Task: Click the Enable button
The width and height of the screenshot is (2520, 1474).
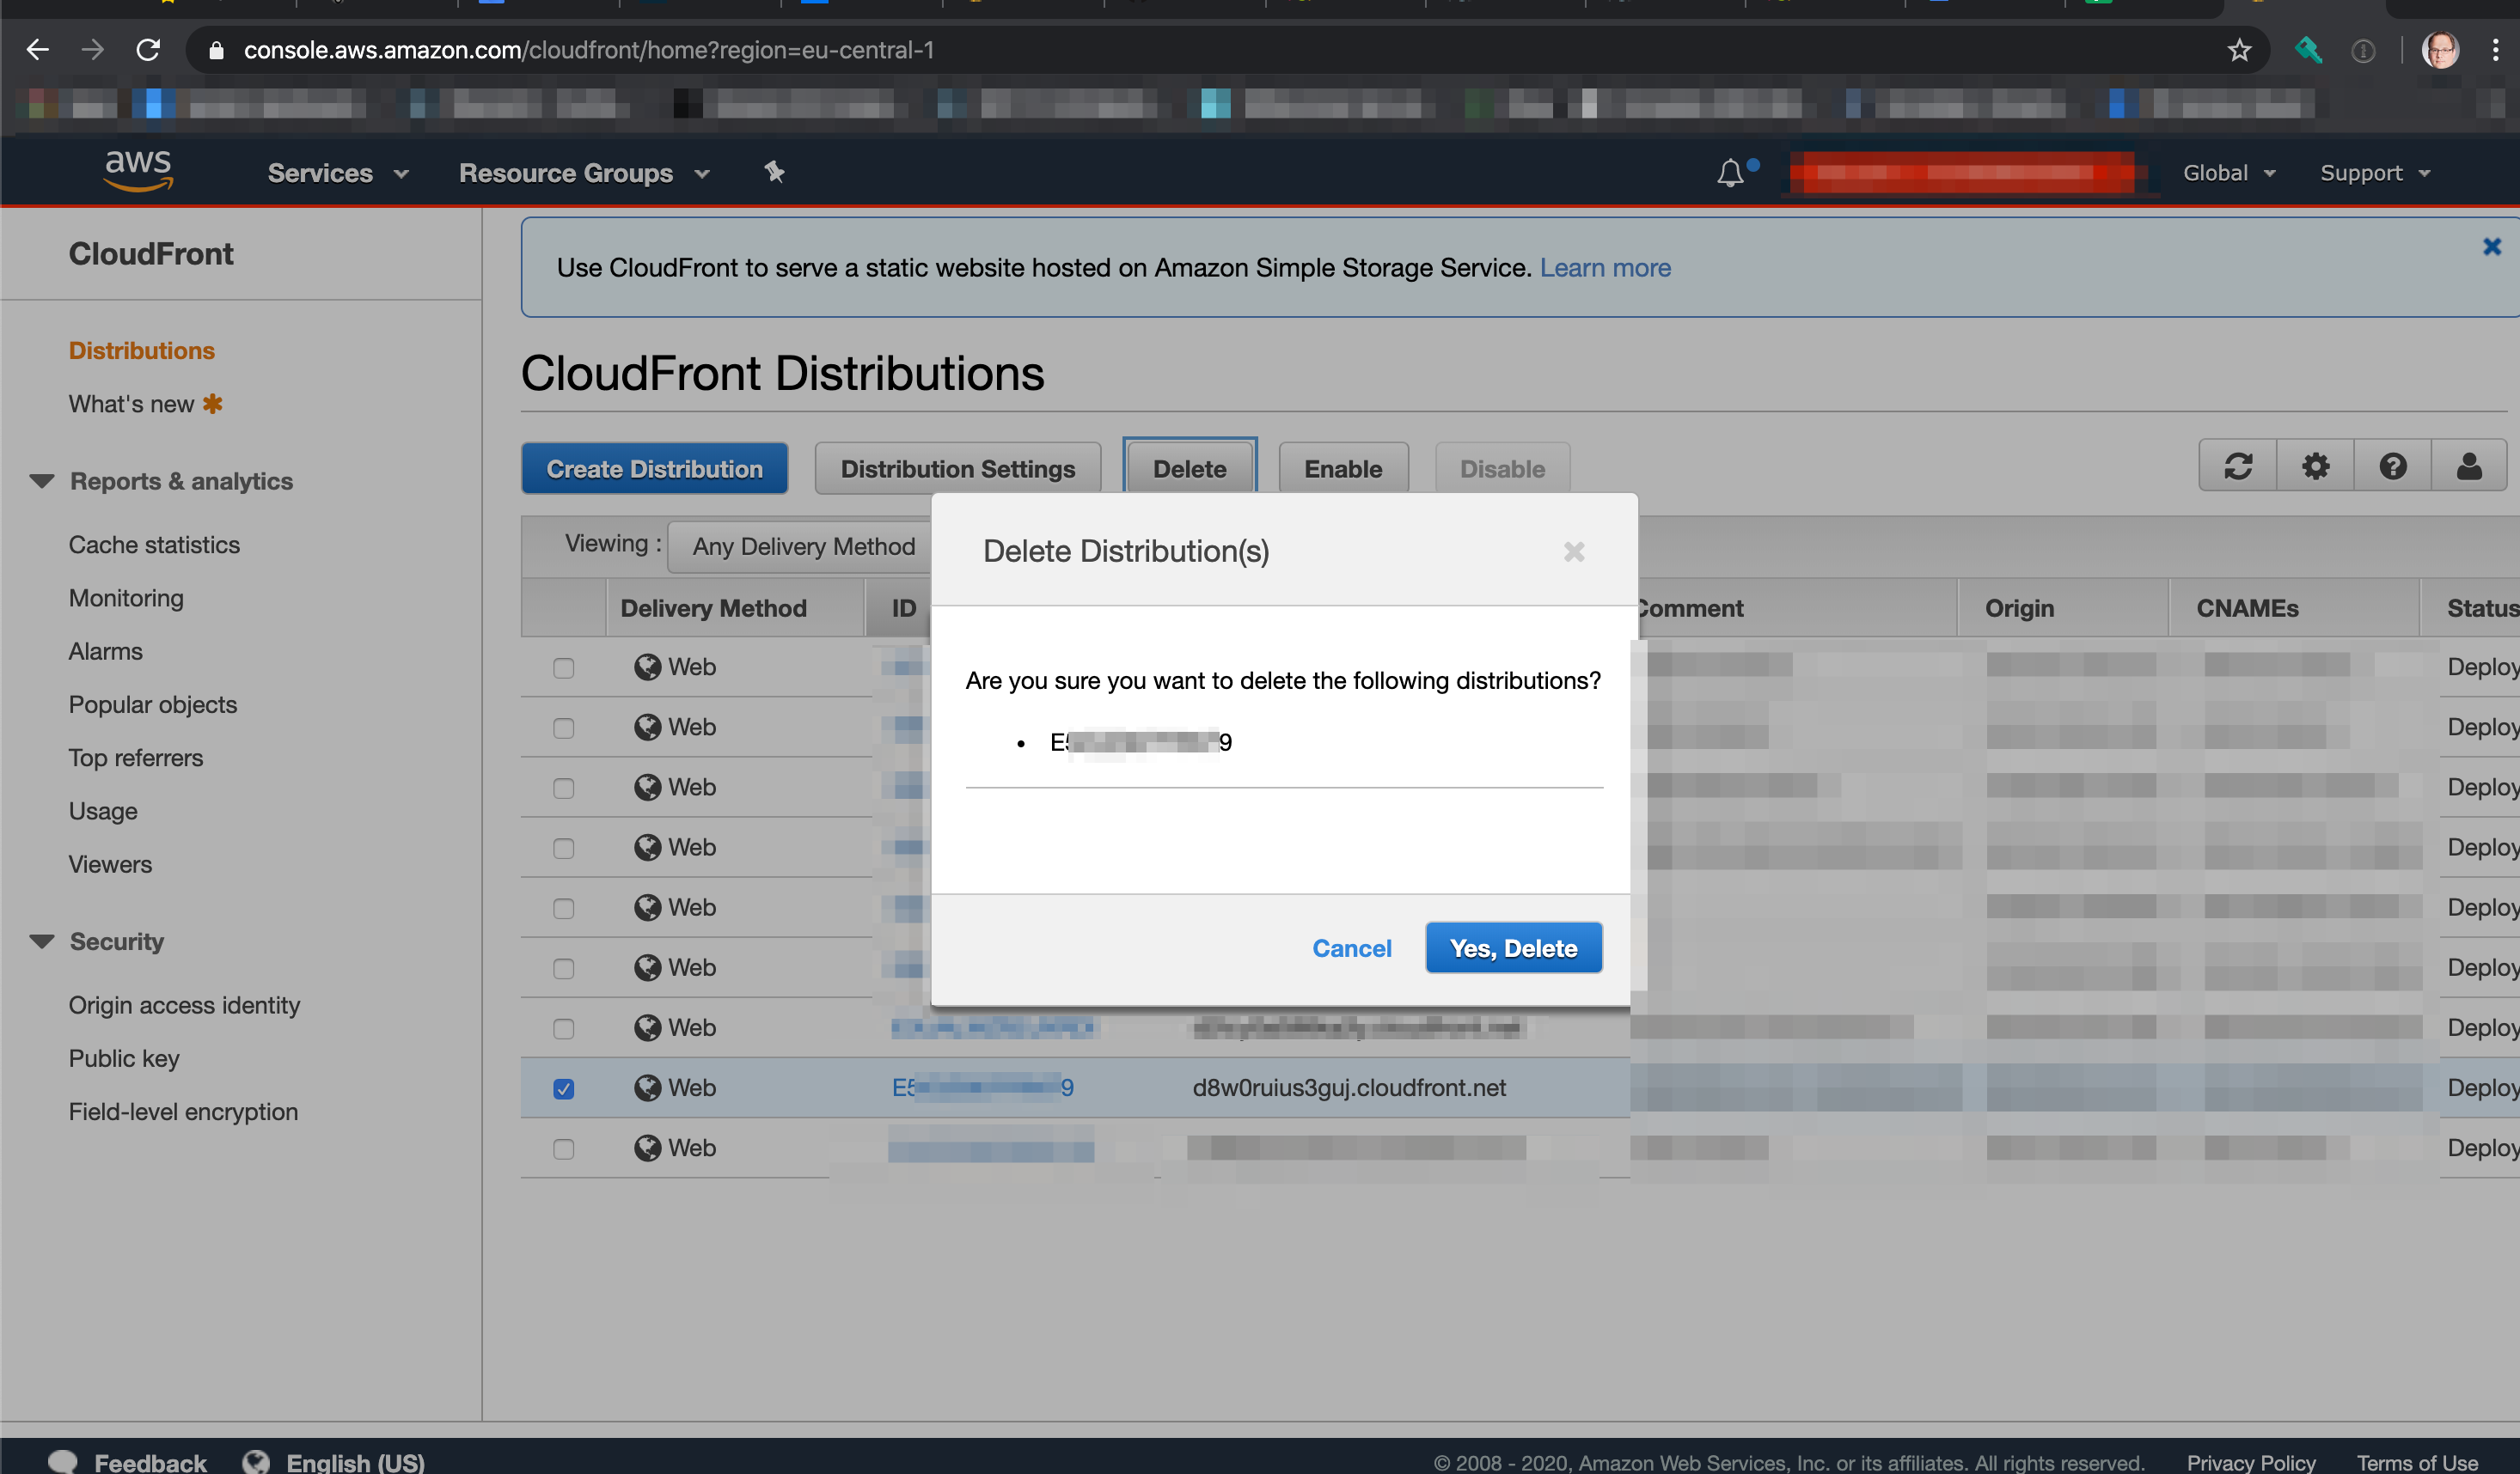Action: (1343, 467)
